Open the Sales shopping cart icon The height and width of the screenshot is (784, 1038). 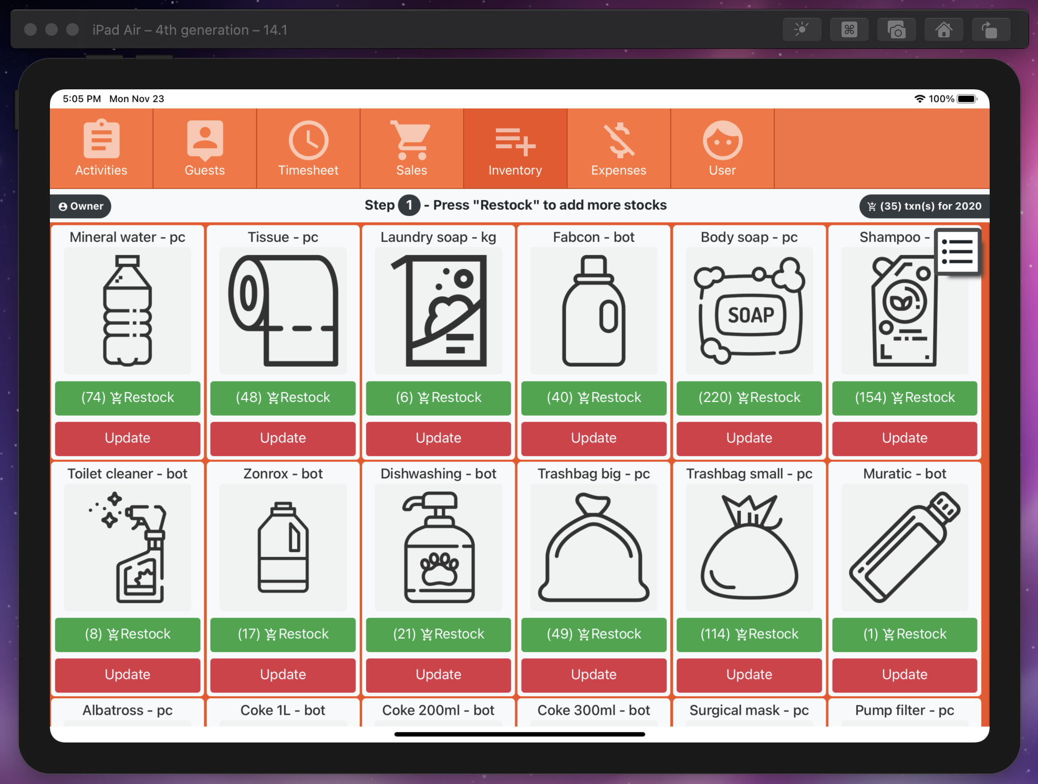[x=411, y=140]
